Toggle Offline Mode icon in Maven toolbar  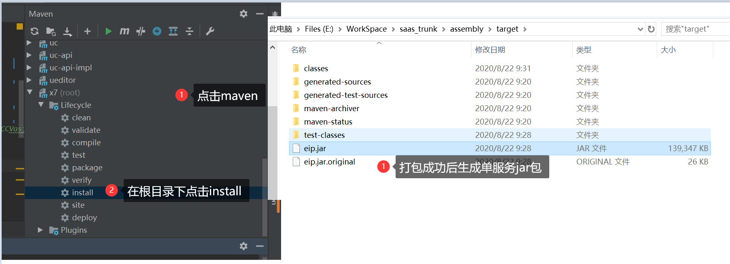[157, 31]
